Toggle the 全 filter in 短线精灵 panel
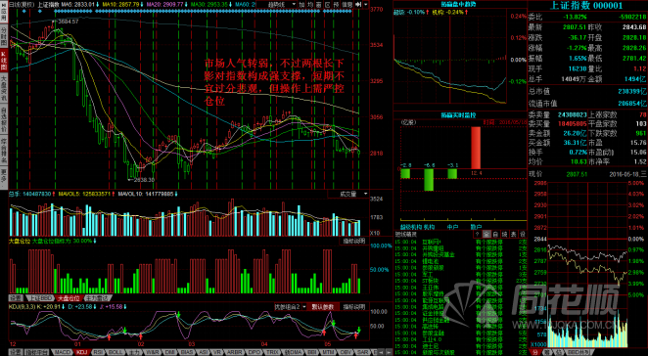648x356 pixels. tap(486, 234)
